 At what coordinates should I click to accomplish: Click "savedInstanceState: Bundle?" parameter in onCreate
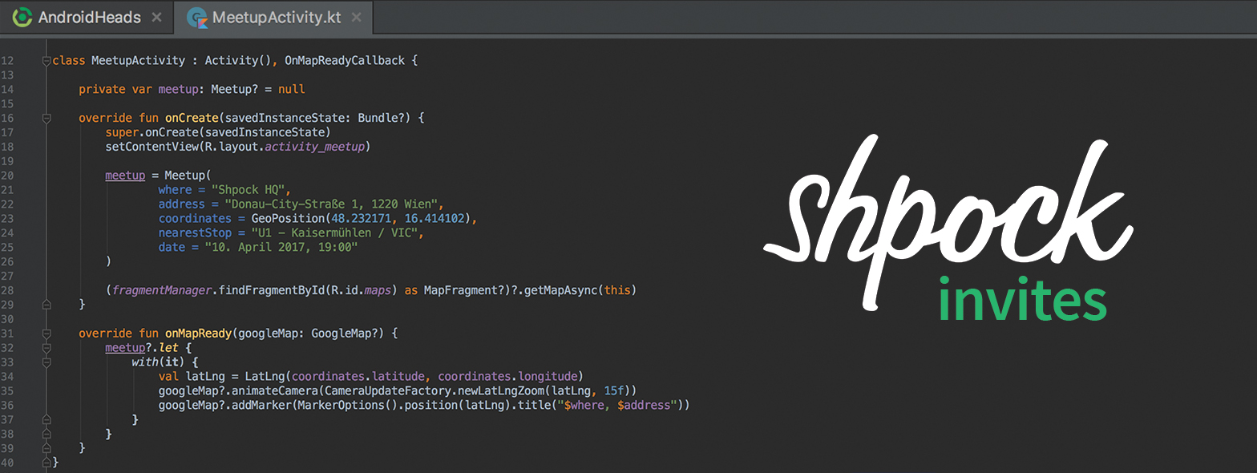(319, 118)
